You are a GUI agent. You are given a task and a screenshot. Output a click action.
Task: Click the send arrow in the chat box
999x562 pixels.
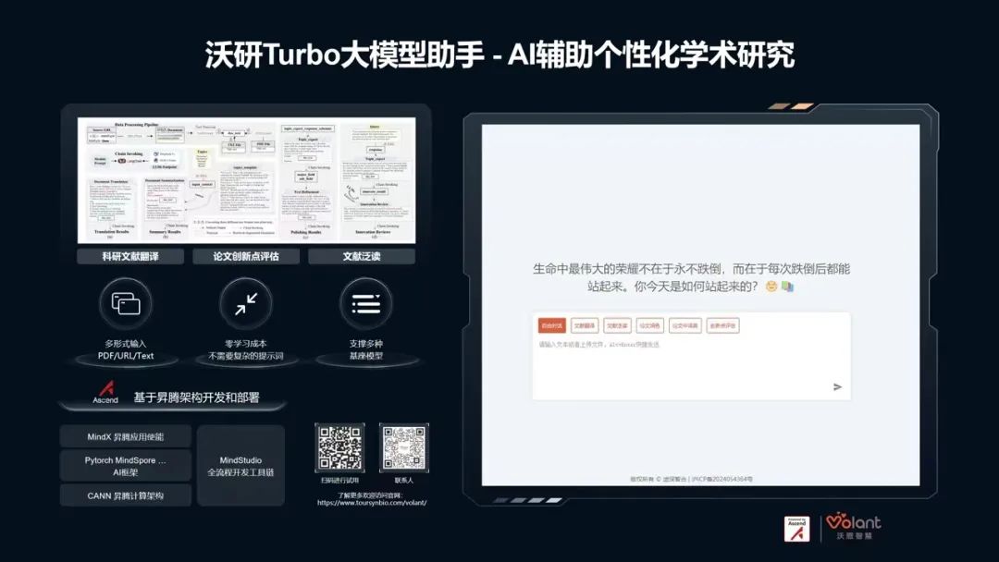tap(837, 387)
